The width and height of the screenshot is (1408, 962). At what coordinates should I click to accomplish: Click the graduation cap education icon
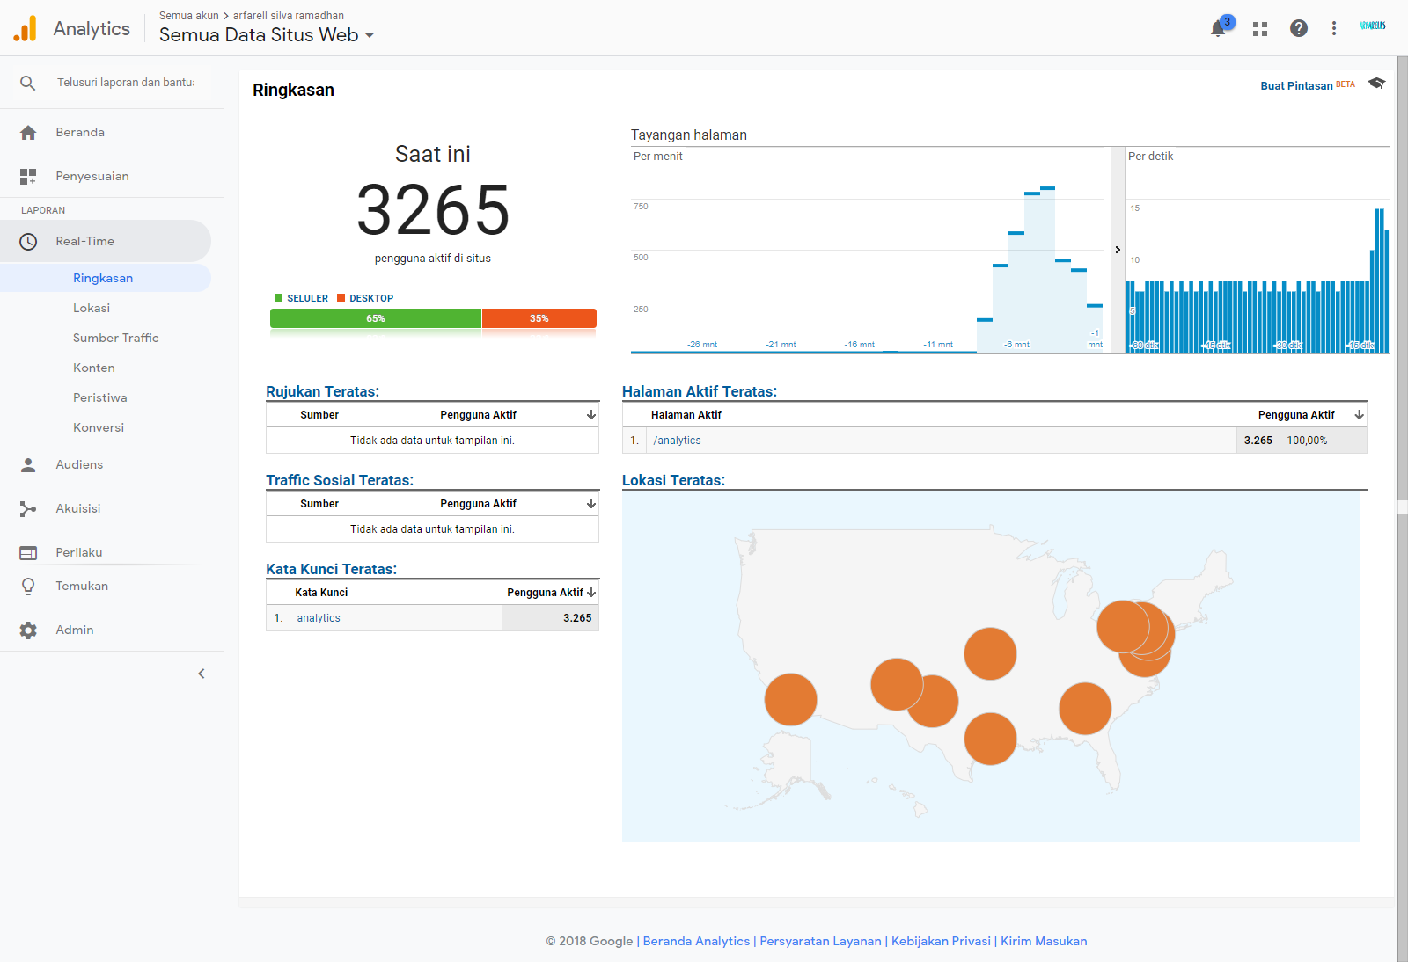click(x=1376, y=84)
